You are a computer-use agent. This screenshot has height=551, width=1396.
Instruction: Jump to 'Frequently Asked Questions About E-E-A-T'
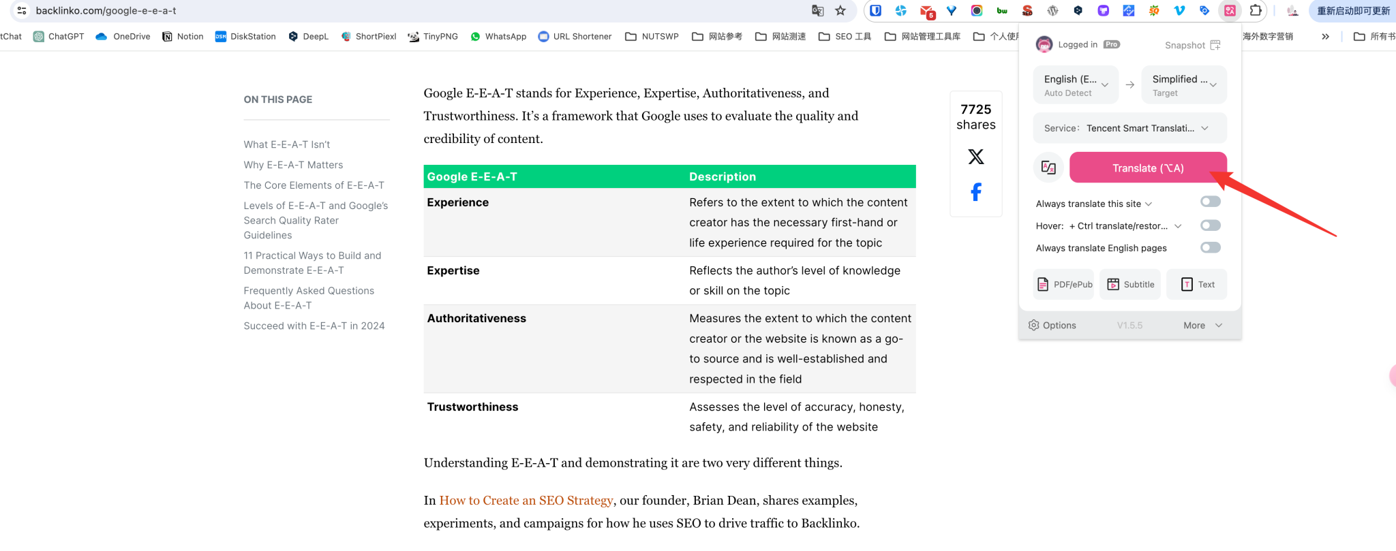(309, 298)
